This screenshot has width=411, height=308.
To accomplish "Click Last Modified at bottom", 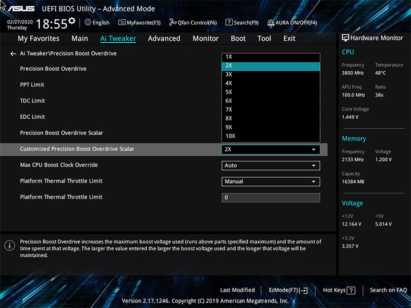I will [237, 290].
